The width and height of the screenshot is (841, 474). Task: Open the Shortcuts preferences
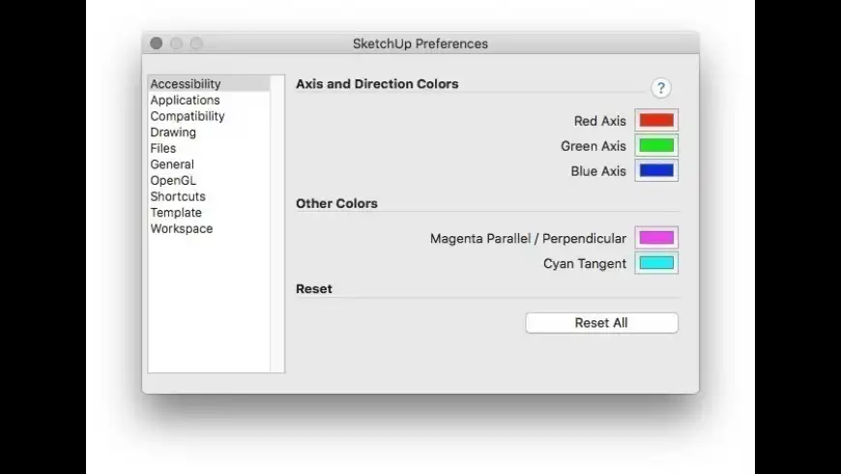[x=178, y=196]
